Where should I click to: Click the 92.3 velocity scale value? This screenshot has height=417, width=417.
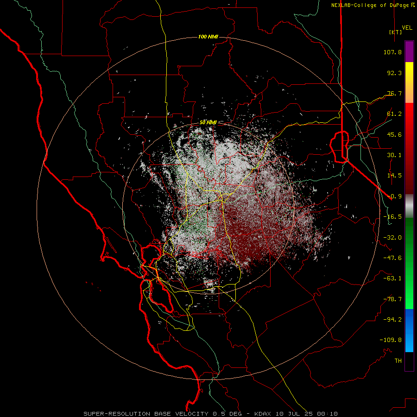(x=394, y=73)
